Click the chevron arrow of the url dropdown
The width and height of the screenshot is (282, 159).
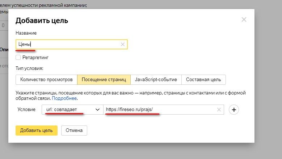[97, 110]
